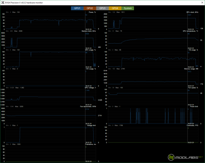The height and width of the screenshot is (163, 205).
Task: Click the current value 85 beside fan speed graph
Action: (x=201, y=93)
